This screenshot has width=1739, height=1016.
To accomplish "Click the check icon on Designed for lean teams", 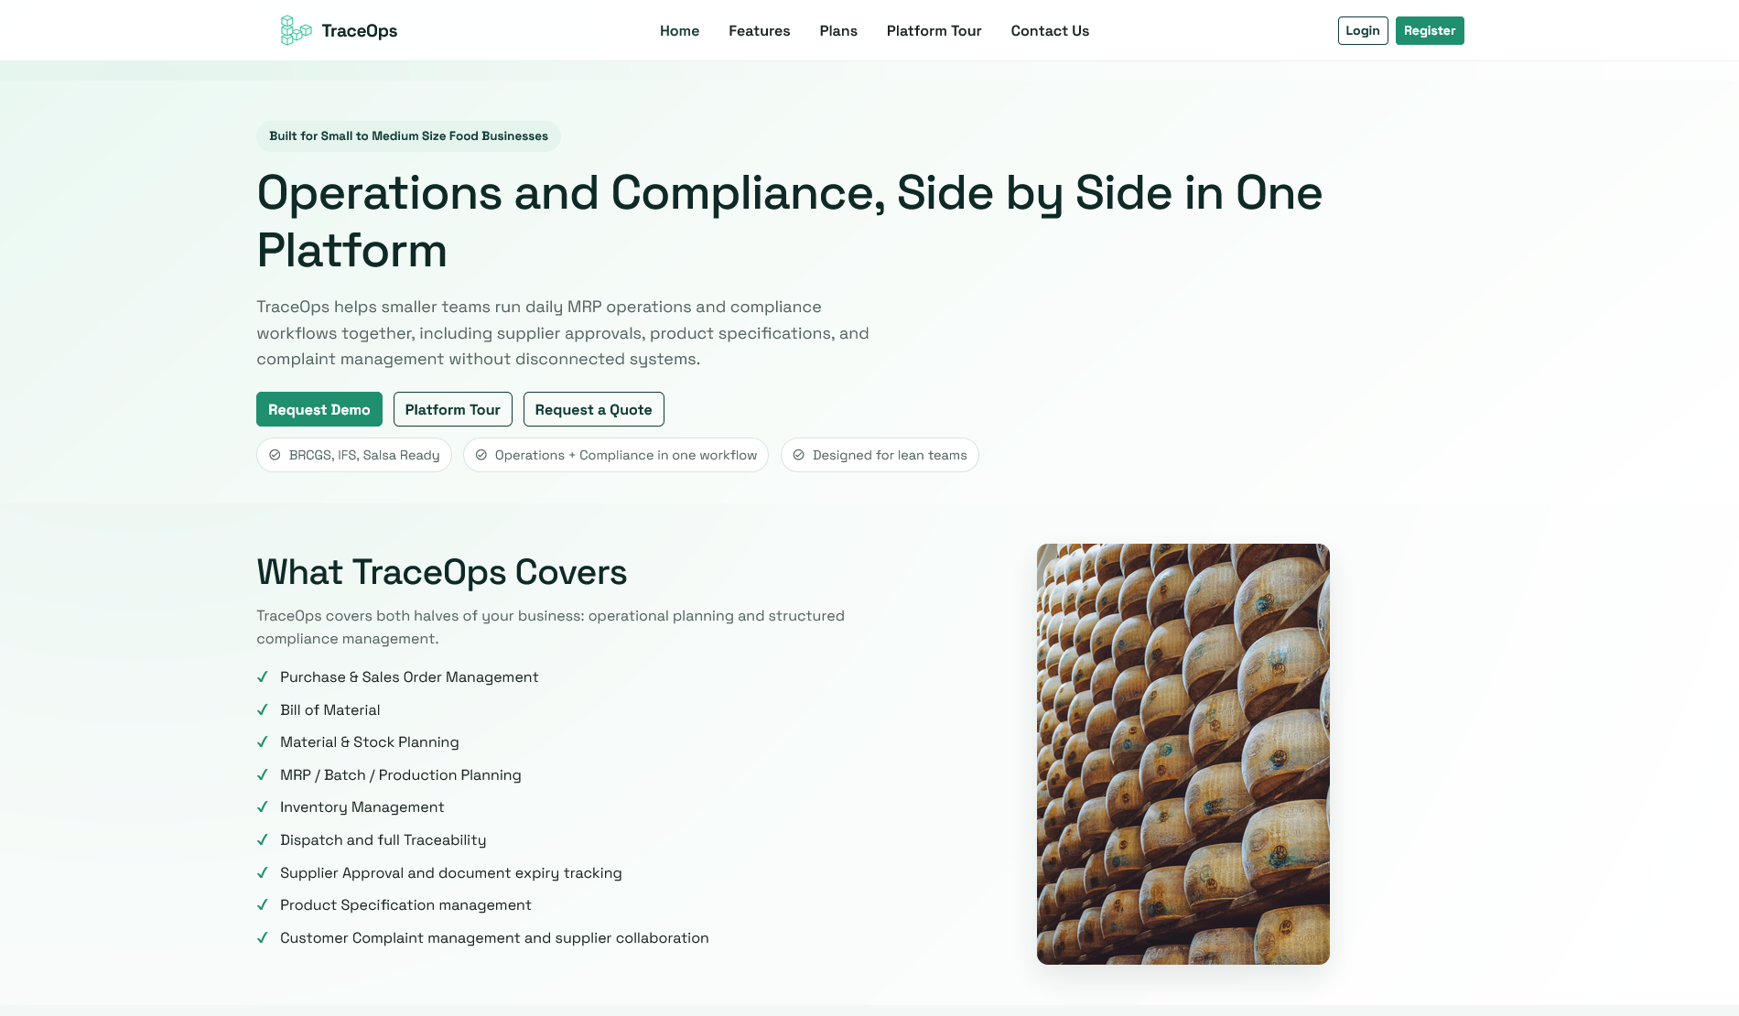I will pos(798,455).
